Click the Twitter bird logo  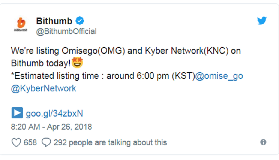pos(262,21)
